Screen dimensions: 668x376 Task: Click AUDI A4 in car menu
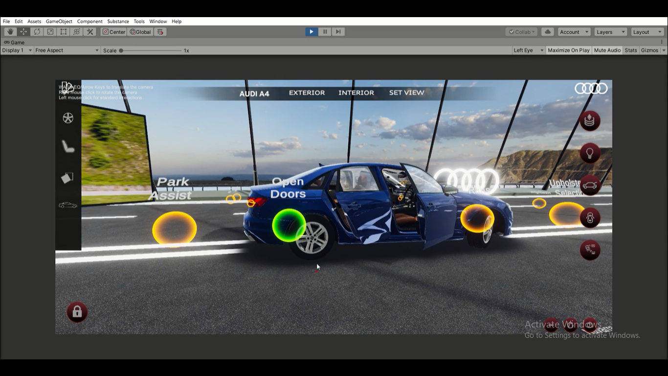[x=254, y=94]
